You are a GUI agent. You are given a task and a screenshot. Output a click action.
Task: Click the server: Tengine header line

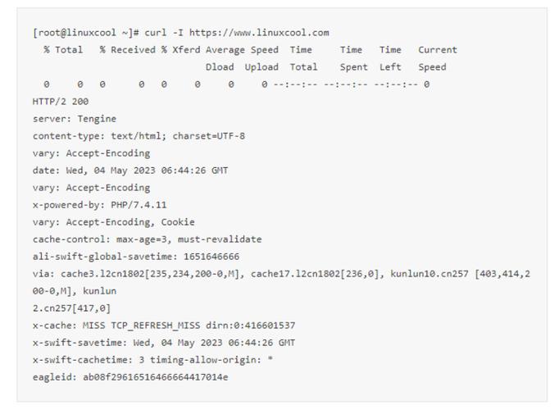(75, 119)
